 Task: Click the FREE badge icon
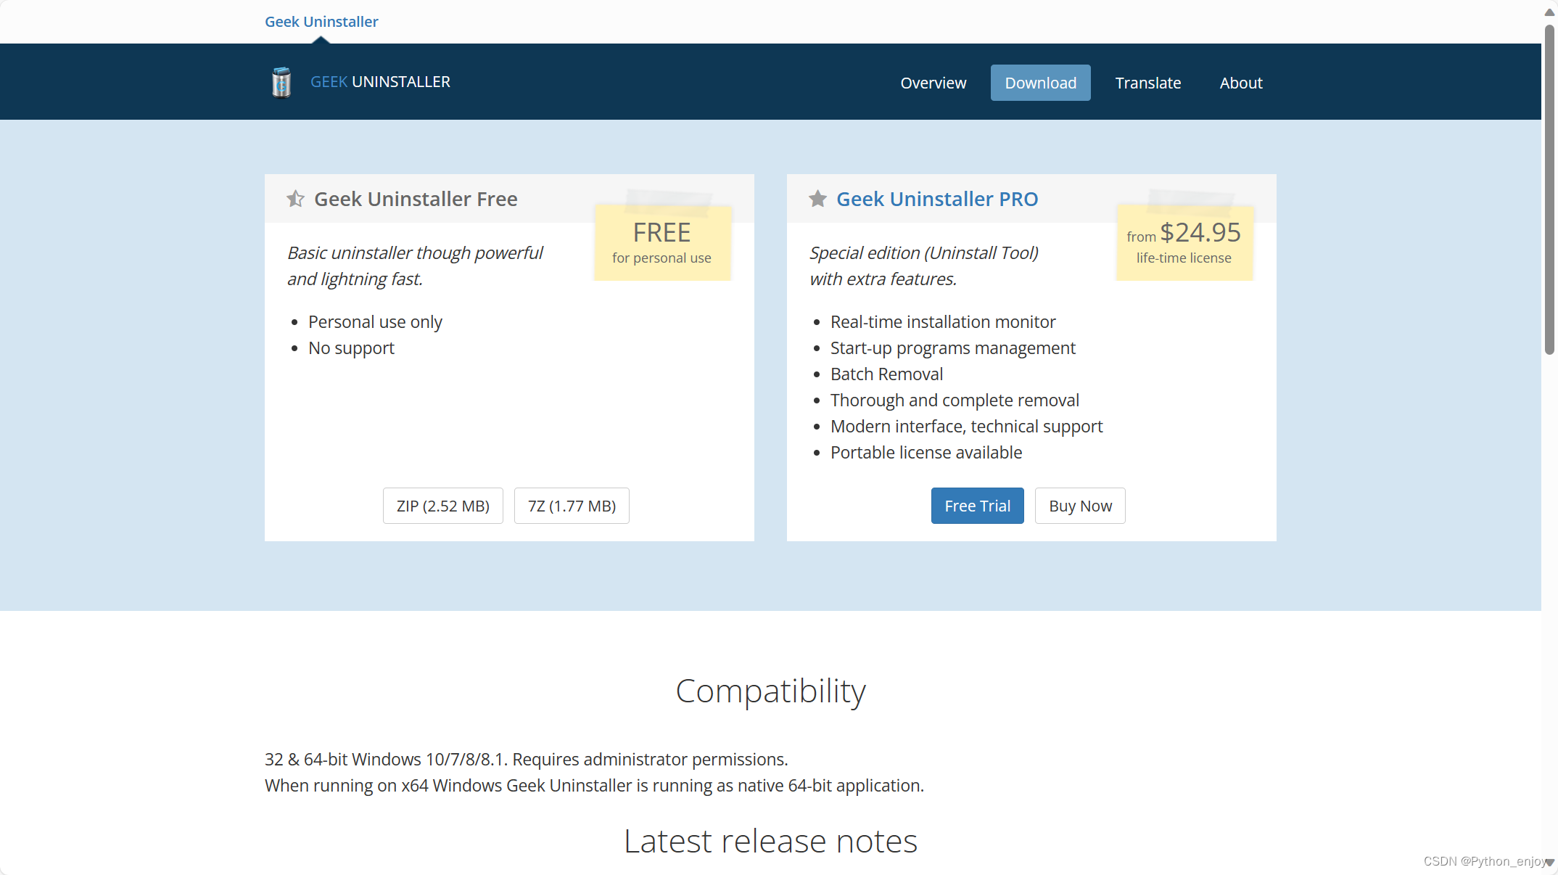point(661,241)
